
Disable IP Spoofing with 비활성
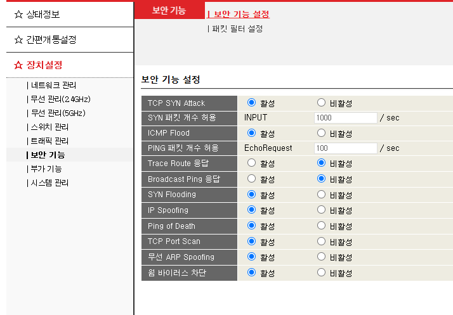coord(321,210)
